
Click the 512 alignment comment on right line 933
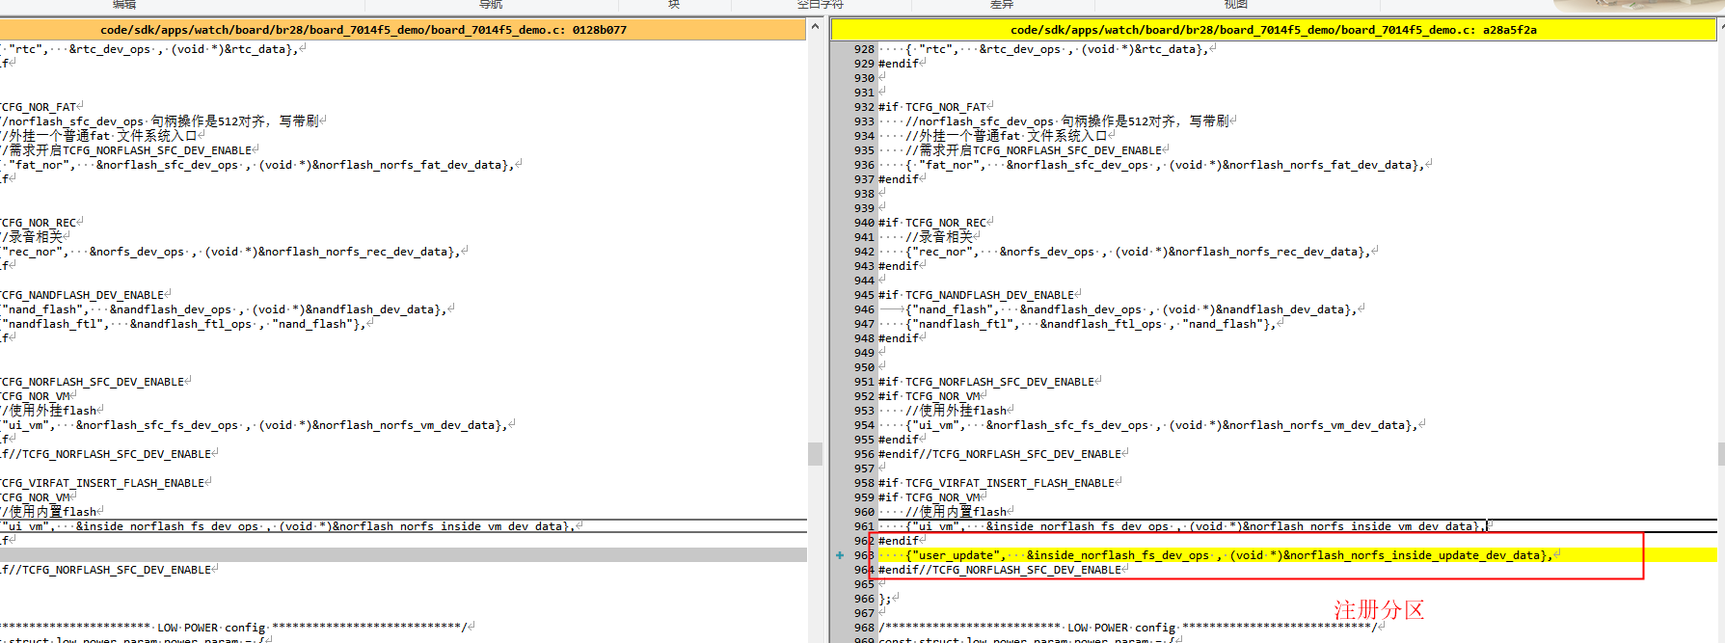[x=1067, y=121]
